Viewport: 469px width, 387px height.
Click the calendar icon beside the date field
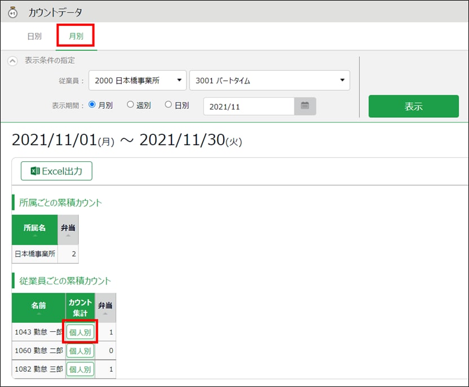(305, 106)
